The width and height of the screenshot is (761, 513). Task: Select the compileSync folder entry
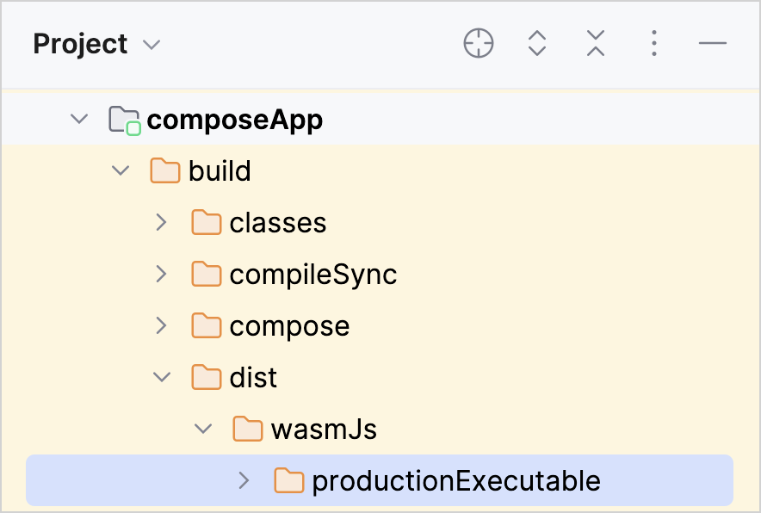click(x=313, y=274)
